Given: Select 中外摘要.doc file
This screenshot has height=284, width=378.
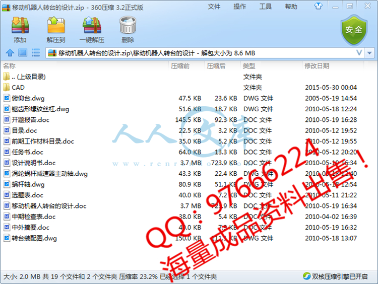Looking at the screenshot, I should (31, 228).
